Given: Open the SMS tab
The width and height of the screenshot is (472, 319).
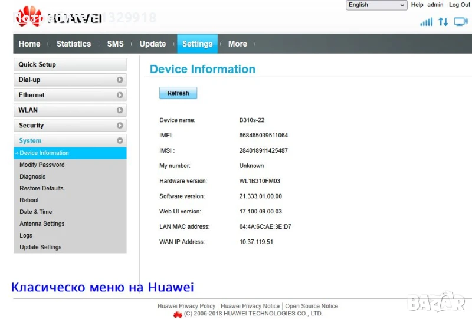Looking at the screenshot, I should [115, 44].
